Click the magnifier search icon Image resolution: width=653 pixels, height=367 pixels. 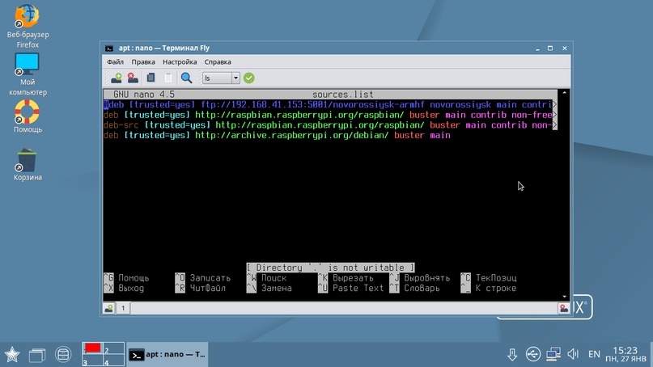point(187,78)
